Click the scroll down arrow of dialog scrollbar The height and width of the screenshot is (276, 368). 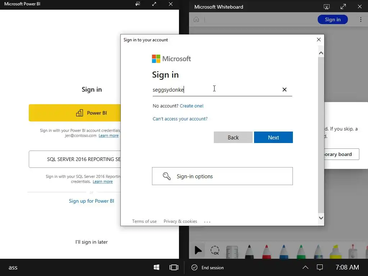(x=321, y=218)
